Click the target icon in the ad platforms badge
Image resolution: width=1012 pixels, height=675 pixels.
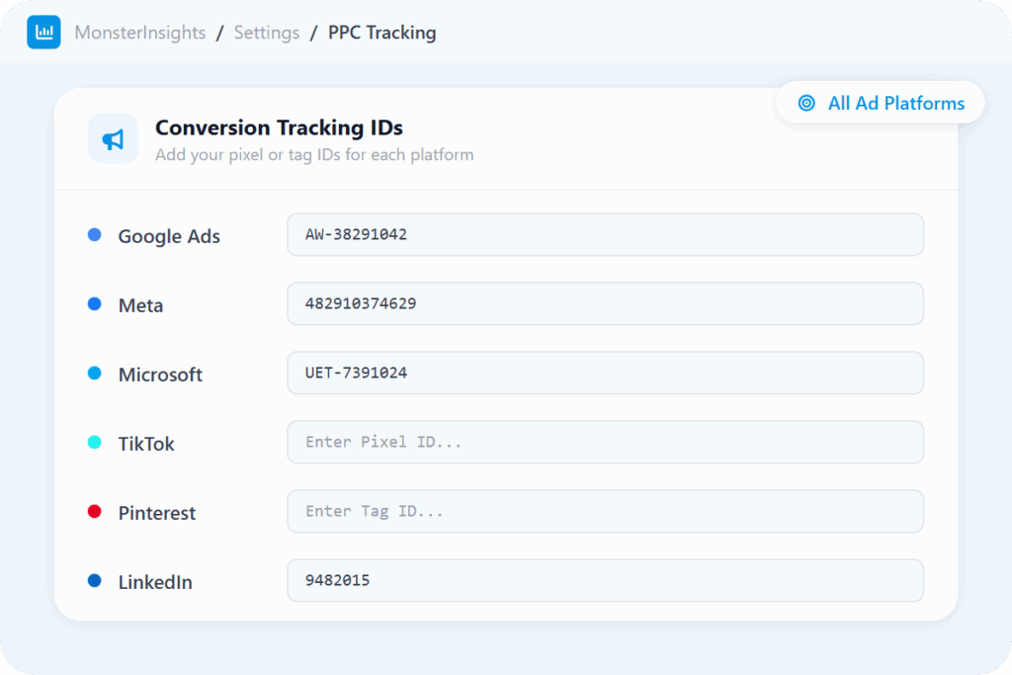[x=806, y=103]
